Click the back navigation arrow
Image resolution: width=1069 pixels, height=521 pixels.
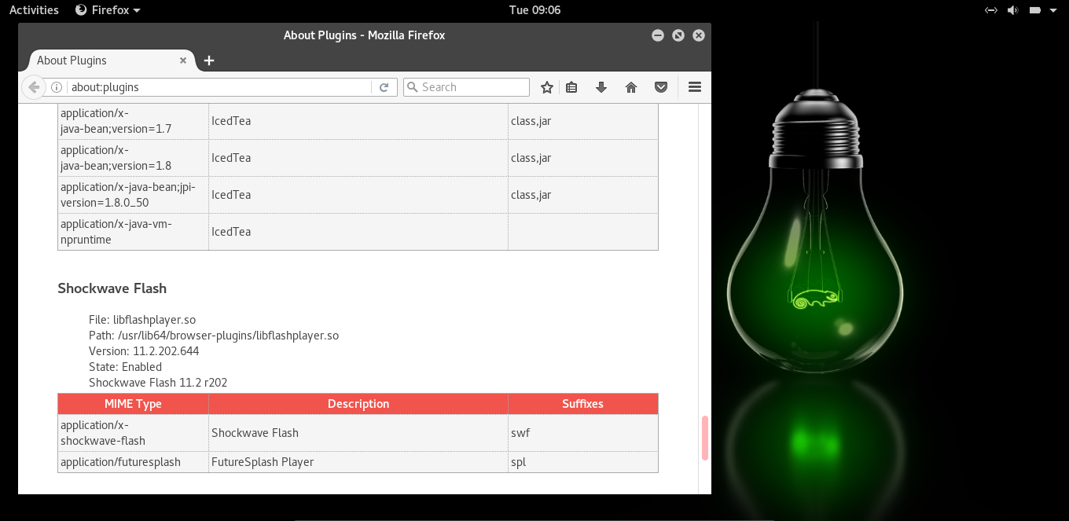point(33,87)
